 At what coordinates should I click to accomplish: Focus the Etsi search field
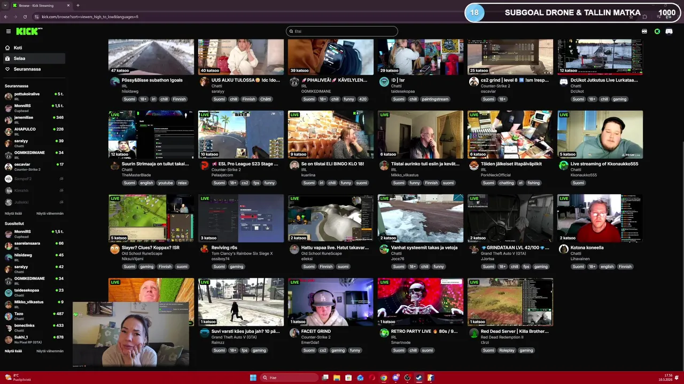[342, 31]
